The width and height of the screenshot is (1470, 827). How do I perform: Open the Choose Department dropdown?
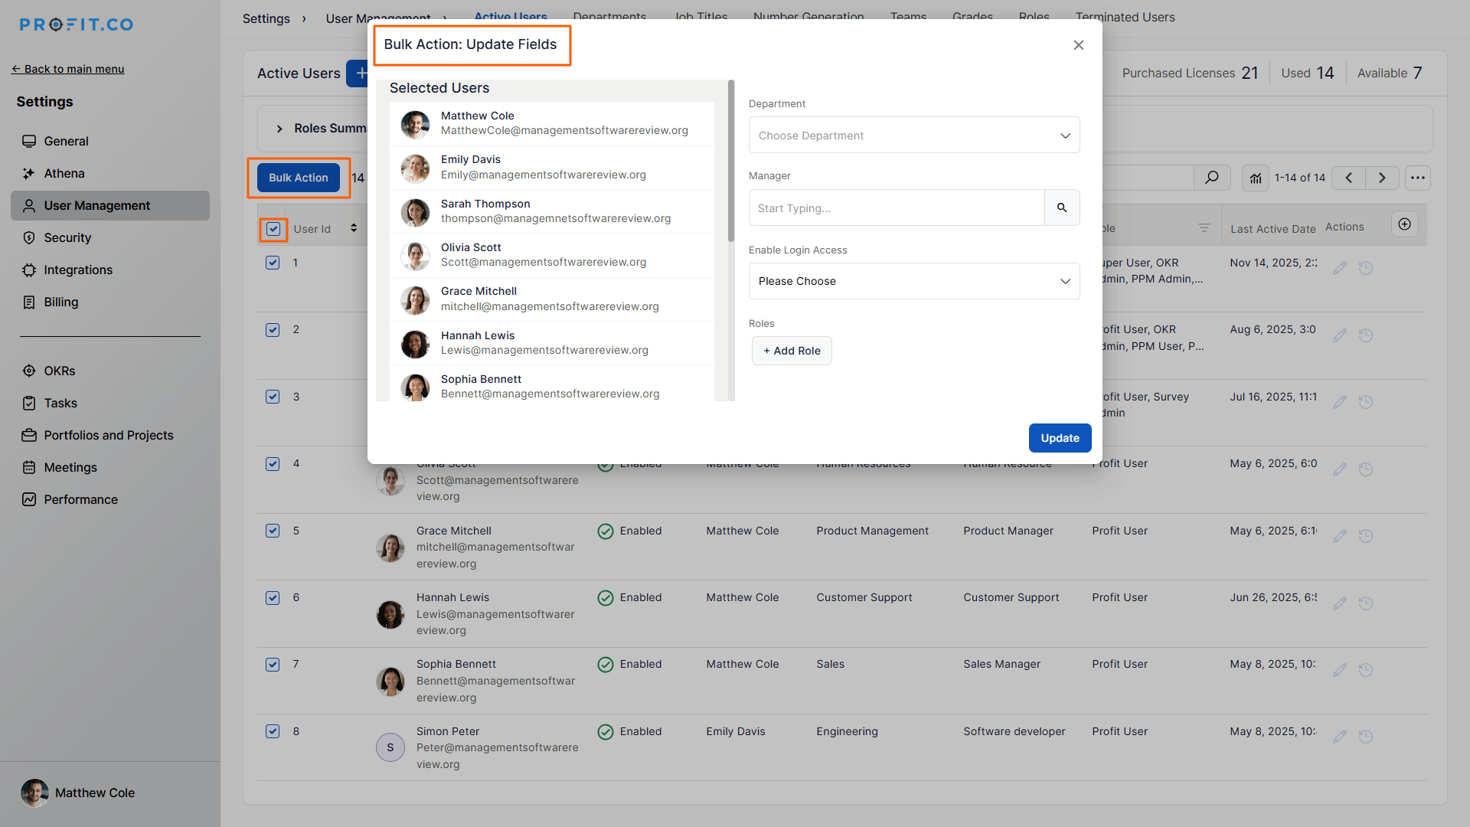(914, 136)
